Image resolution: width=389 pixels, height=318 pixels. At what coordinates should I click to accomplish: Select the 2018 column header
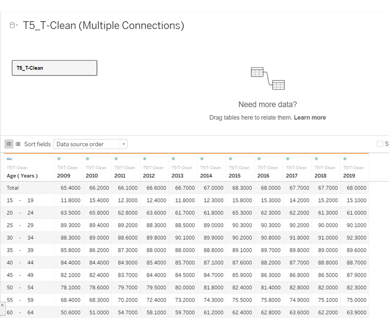(320, 176)
